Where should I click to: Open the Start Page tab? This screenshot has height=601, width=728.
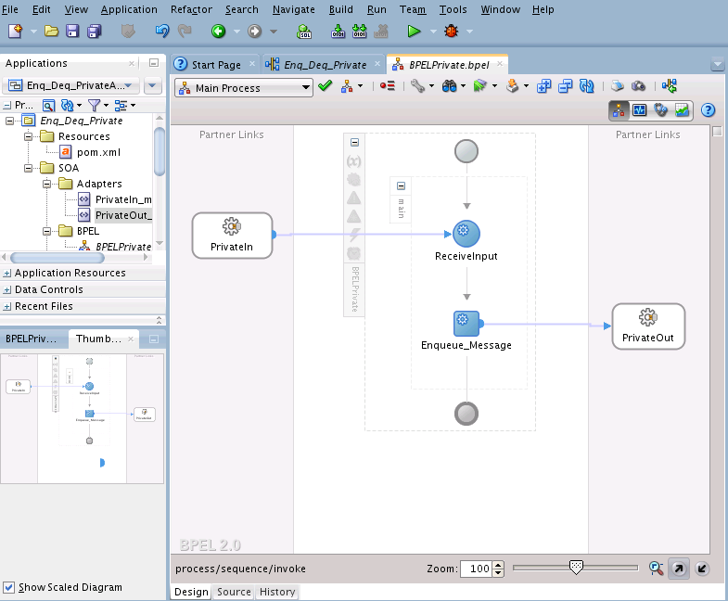(215, 65)
